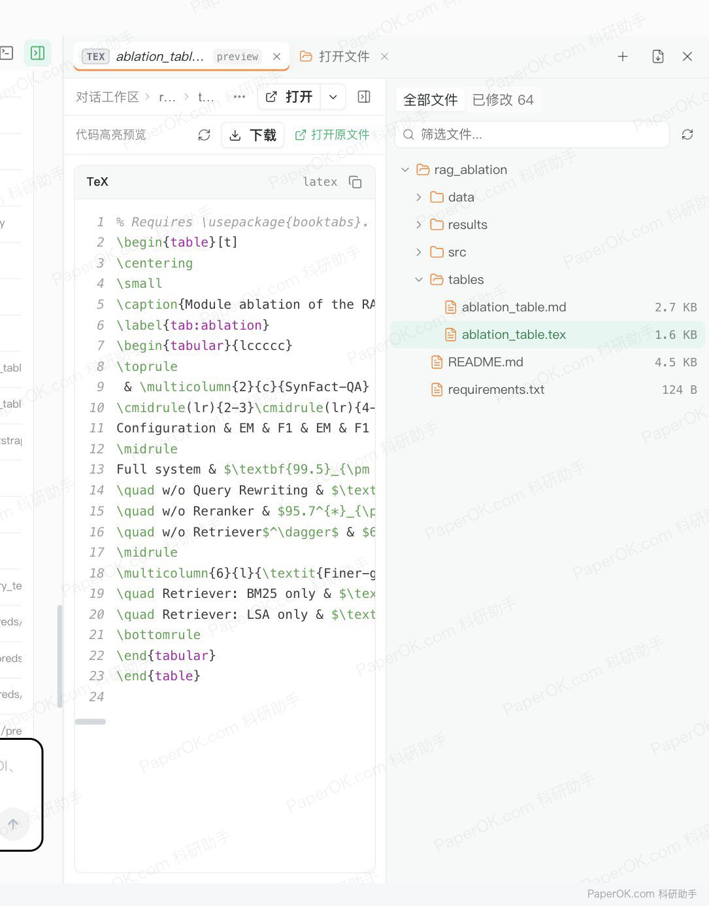This screenshot has width=709, height=906.
Task: Click the requirements.txt file icon
Action: [x=437, y=389]
